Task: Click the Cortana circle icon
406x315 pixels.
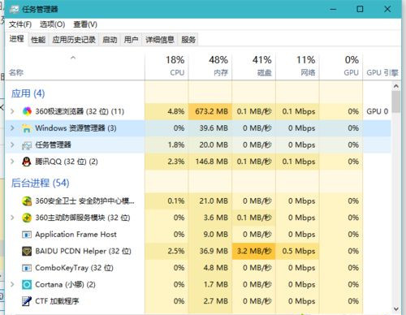Action: [x=27, y=285]
